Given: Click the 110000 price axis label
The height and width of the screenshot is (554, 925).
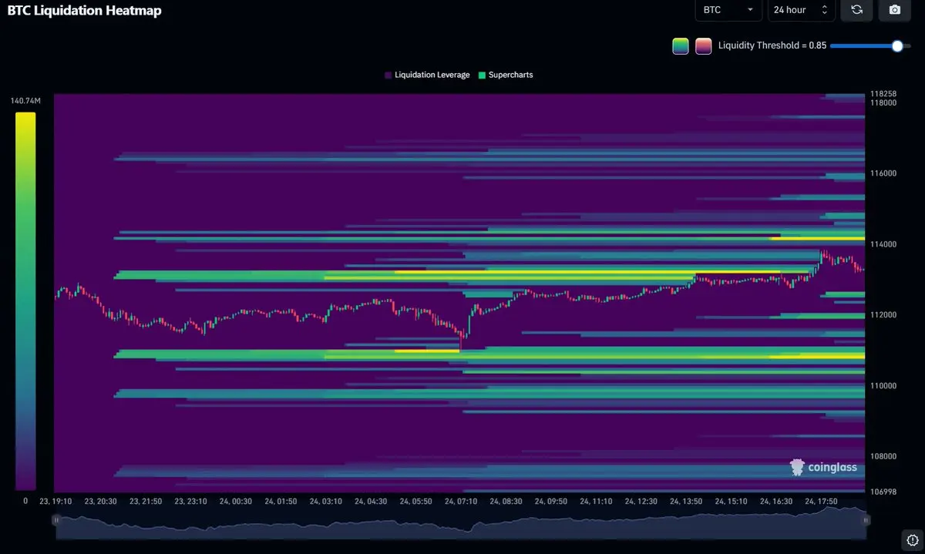Looking at the screenshot, I should tap(883, 386).
